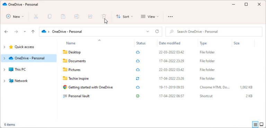Click the Paste clipboard icon

click(x=63, y=17)
